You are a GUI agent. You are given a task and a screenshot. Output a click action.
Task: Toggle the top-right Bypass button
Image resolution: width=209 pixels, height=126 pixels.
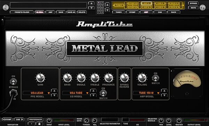(193, 3)
